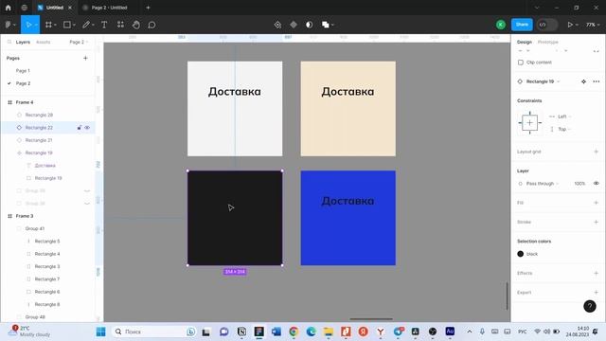Screen dimensions: 606x341
Task: Open the Frame tools dropdown arrow
Action: click(x=55, y=25)
